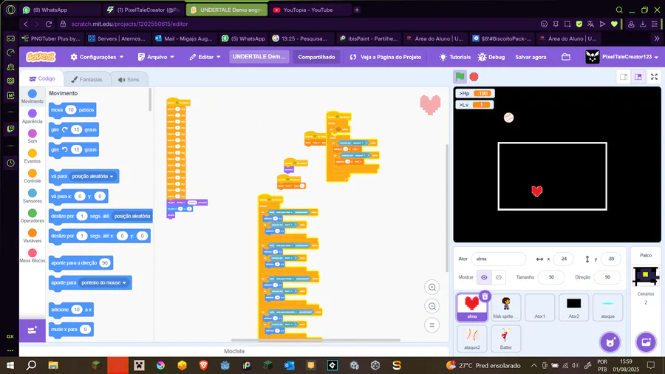
Task: Click the add extension button
Action: tap(33, 330)
